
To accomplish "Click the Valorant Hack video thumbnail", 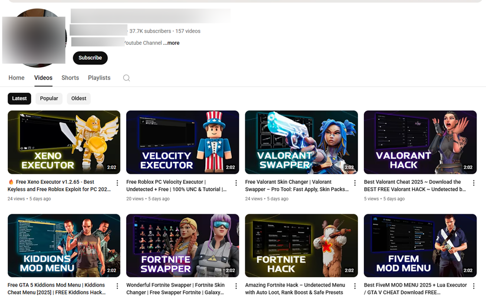I will click(420, 142).
